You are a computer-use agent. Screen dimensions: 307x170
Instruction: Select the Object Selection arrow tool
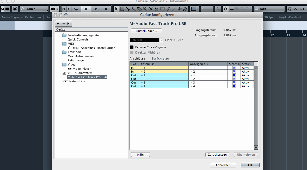[116, 9]
